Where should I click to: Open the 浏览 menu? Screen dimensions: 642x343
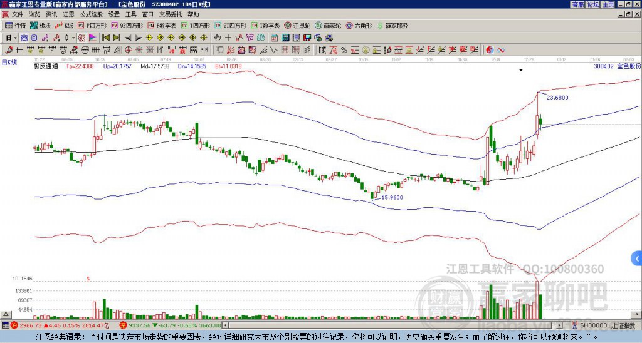tap(35, 14)
